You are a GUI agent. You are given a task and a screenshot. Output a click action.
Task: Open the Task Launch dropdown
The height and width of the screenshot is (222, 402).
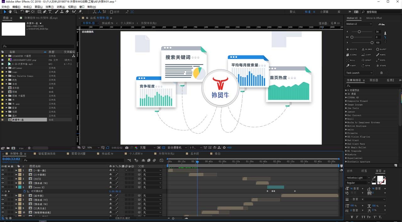click(360, 73)
